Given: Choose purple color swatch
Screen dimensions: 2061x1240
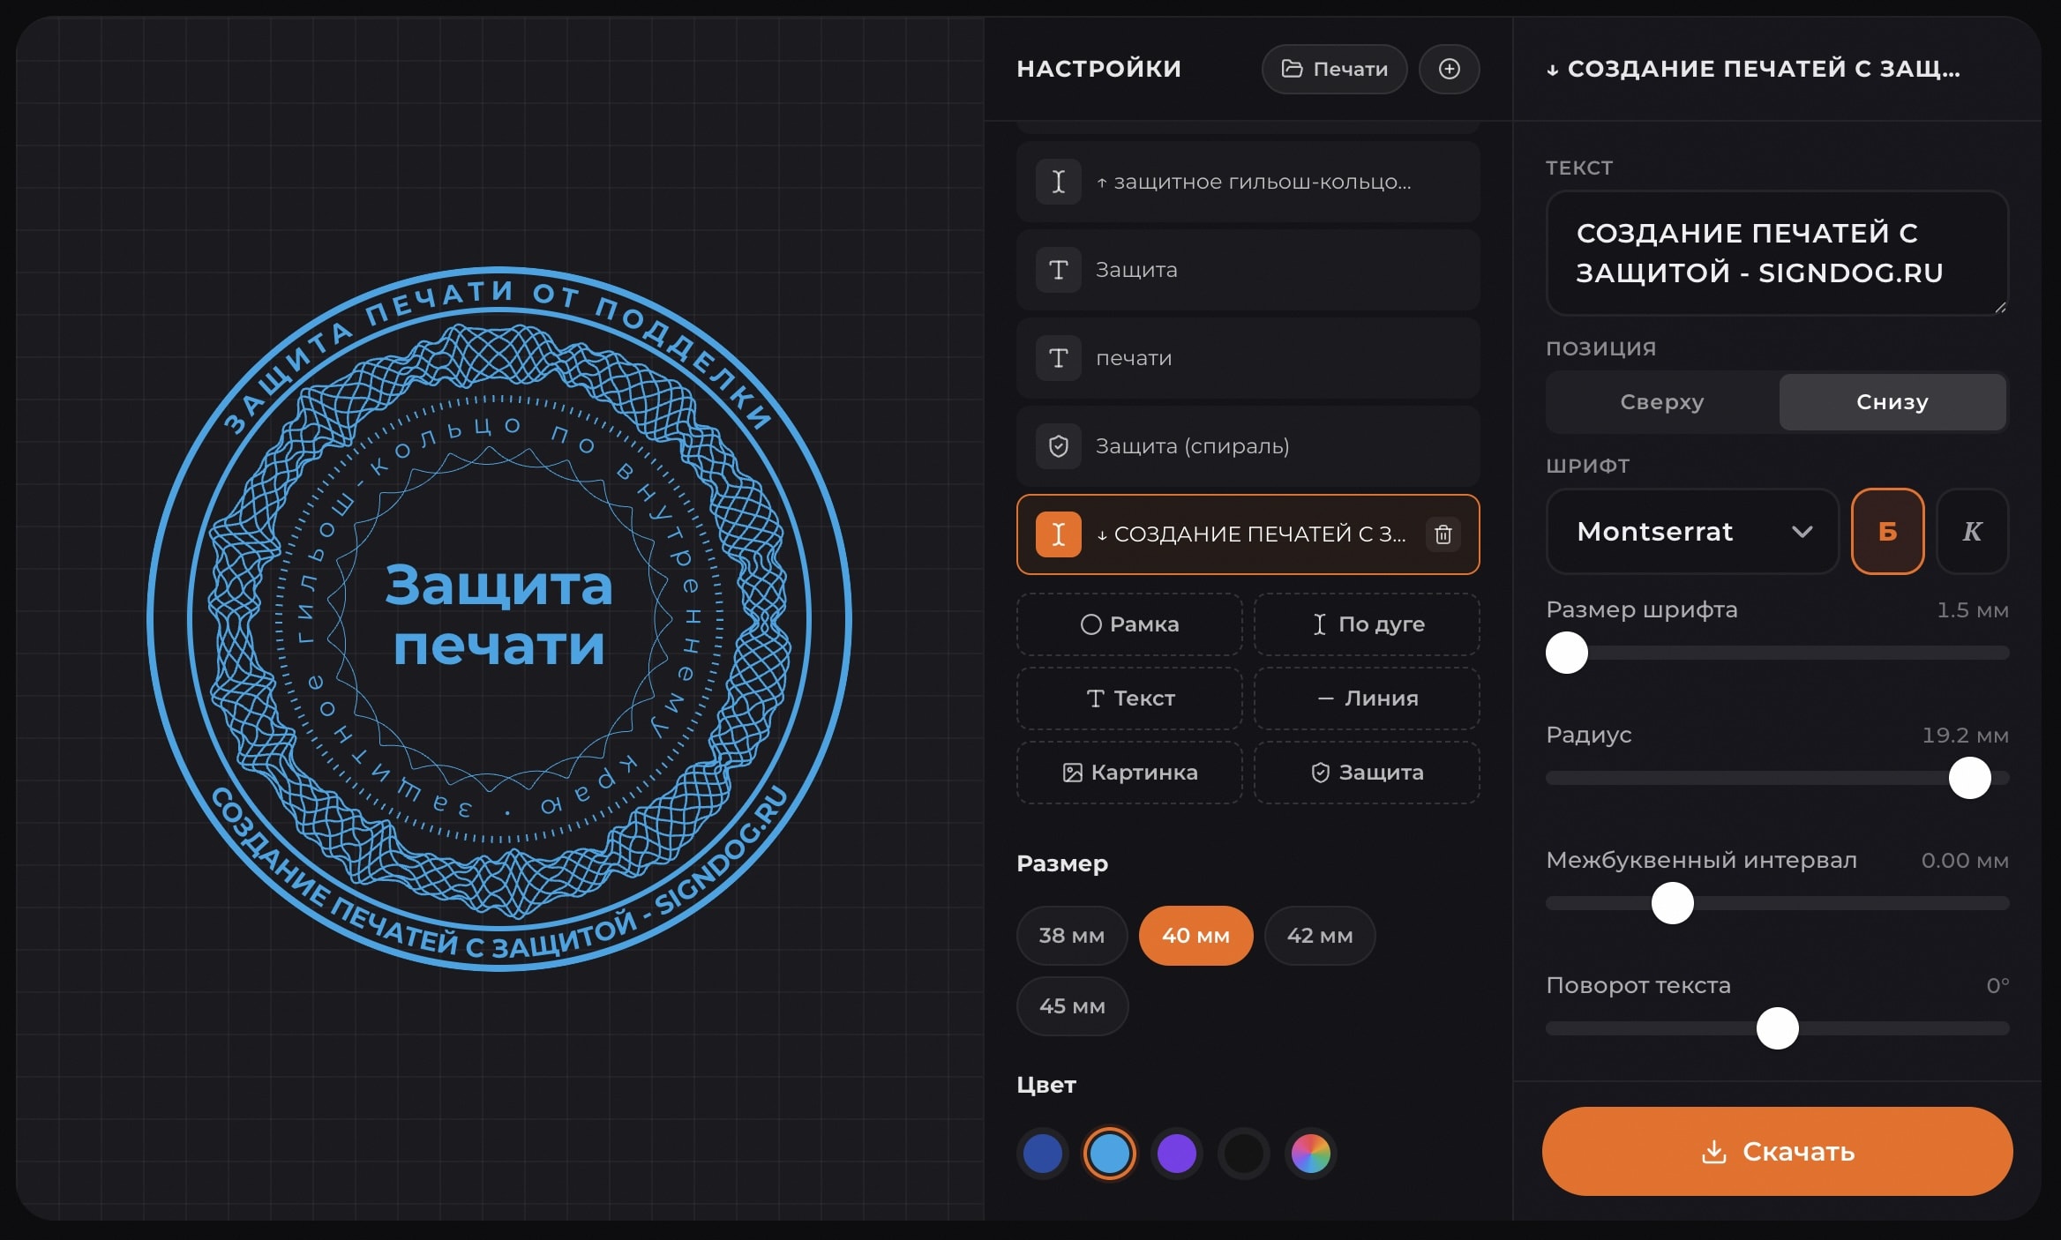Looking at the screenshot, I should point(1177,1154).
